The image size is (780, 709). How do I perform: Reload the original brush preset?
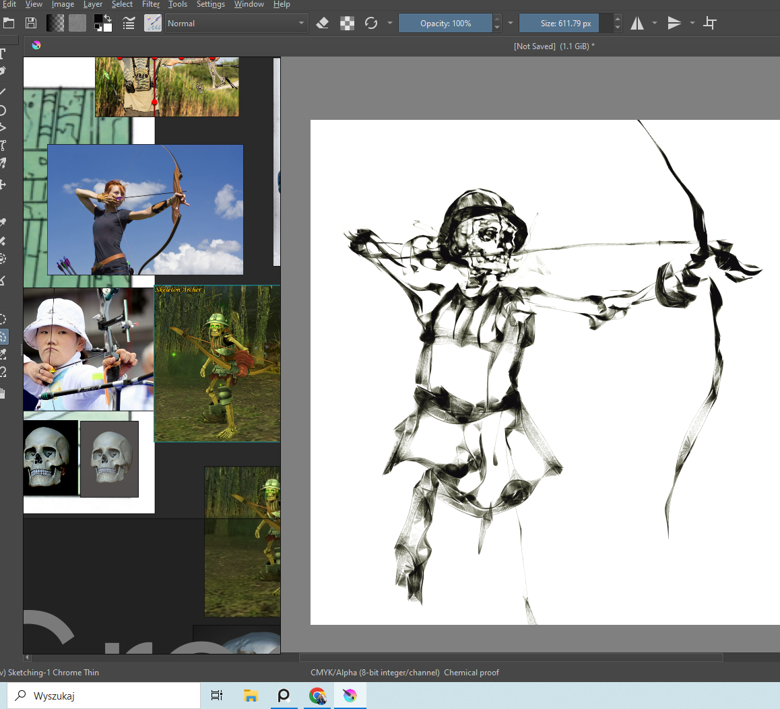coord(370,23)
